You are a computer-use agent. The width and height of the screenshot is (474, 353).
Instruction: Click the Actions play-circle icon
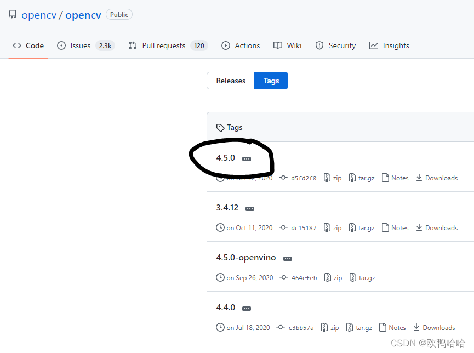(226, 45)
